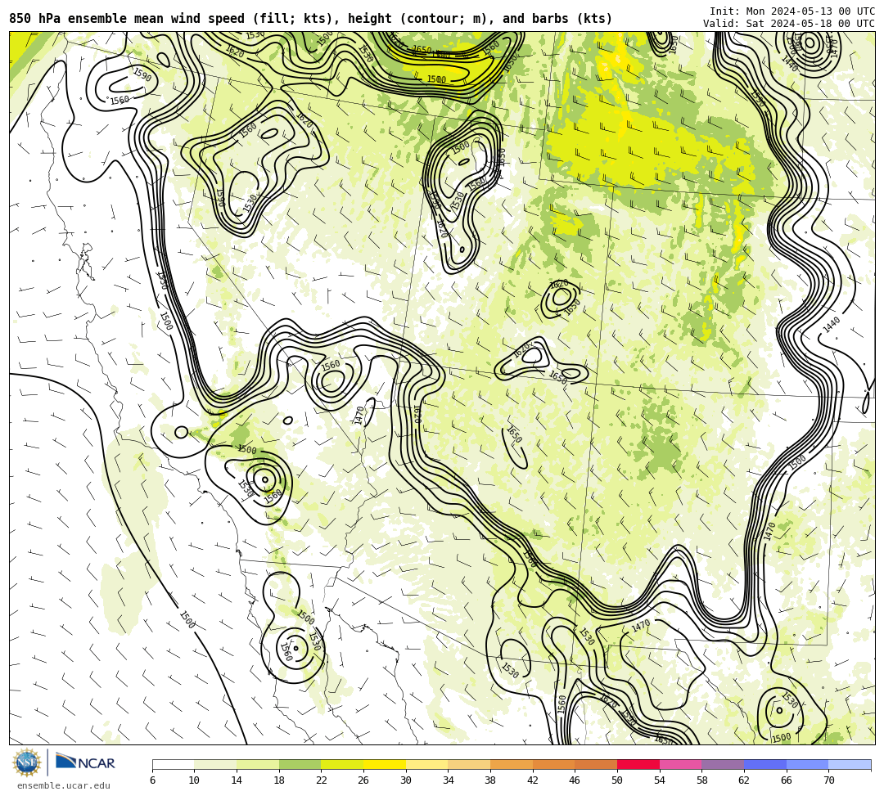The width and height of the screenshot is (884, 796).
Task: Click the green 18-22 kts colorbar swatch
Action: tap(300, 764)
